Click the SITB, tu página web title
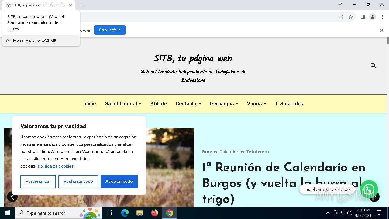Image resolution: width=389 pixels, height=219 pixels. pos(193,58)
